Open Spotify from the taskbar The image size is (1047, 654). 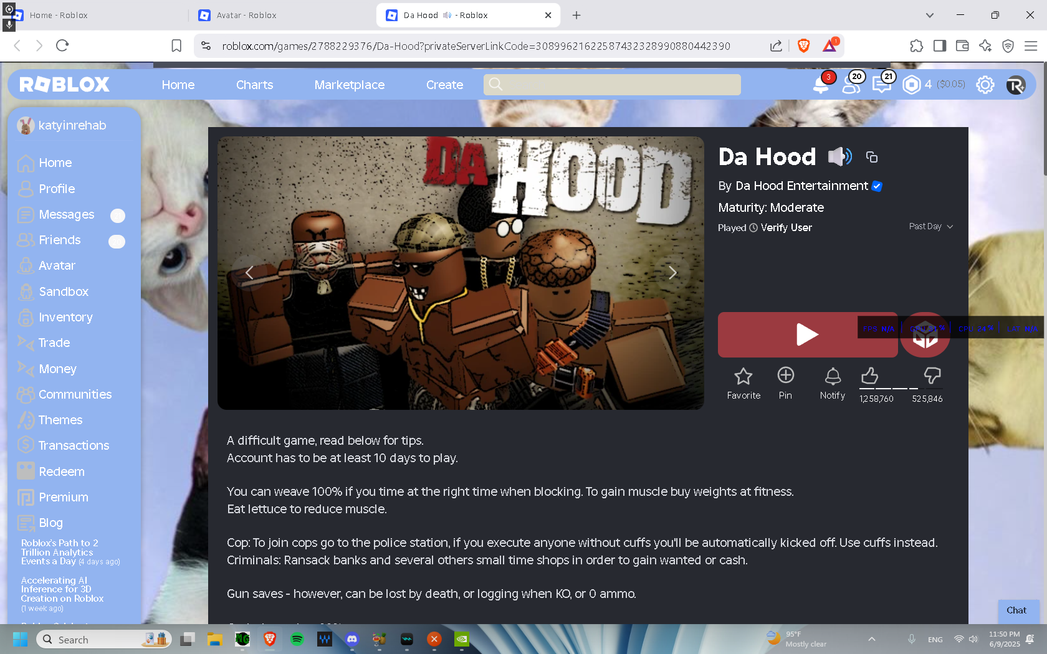(x=297, y=639)
